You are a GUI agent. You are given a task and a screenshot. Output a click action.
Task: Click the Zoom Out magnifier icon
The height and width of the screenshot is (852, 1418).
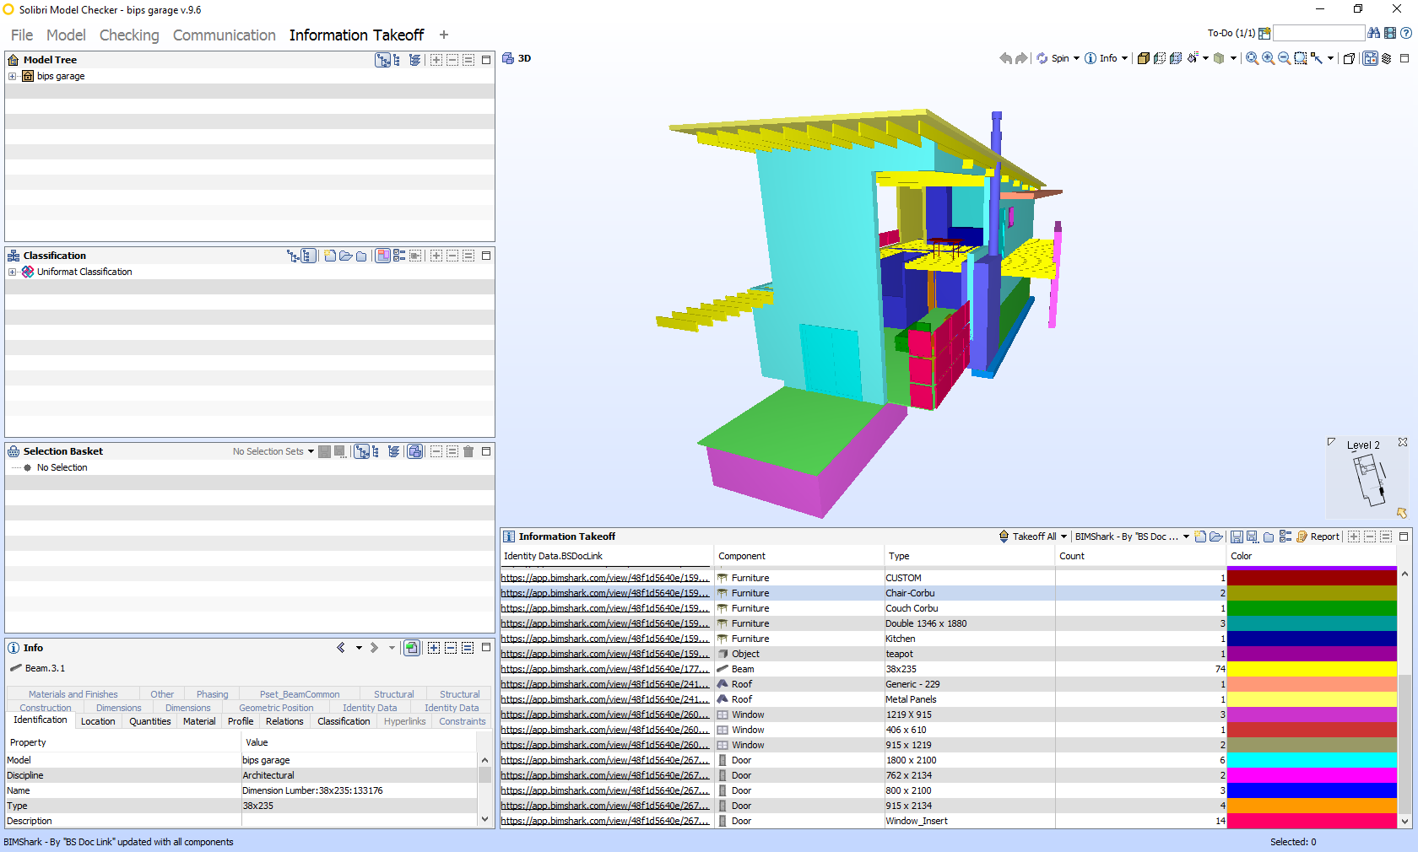point(1284,58)
